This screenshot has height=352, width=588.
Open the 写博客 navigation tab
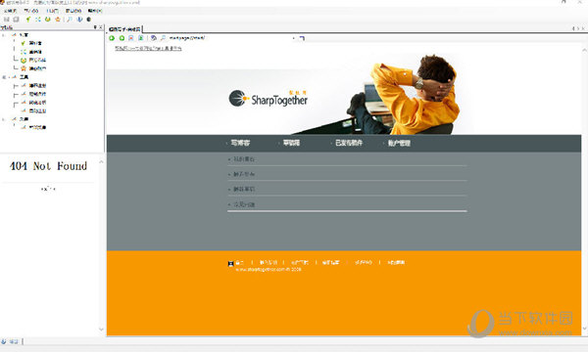tap(240, 143)
